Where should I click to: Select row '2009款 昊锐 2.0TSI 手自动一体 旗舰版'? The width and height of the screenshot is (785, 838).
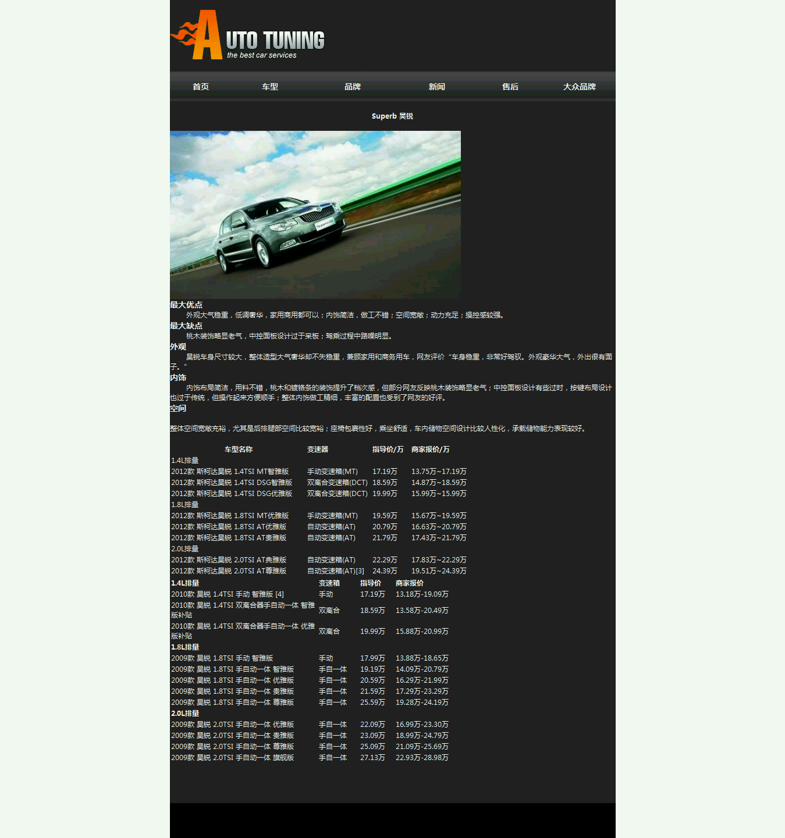310,758
